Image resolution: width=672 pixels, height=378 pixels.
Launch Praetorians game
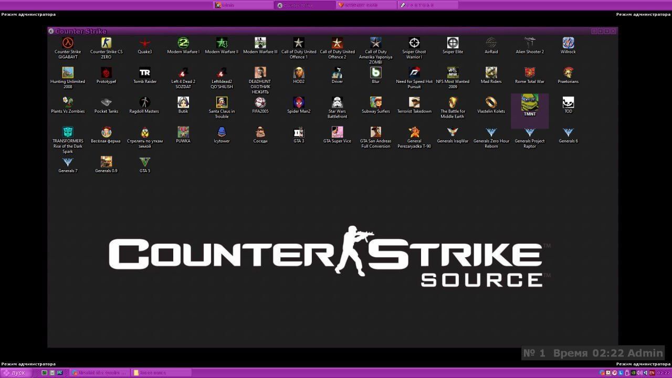click(568, 72)
